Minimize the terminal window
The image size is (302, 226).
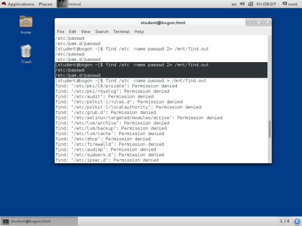[250, 22]
